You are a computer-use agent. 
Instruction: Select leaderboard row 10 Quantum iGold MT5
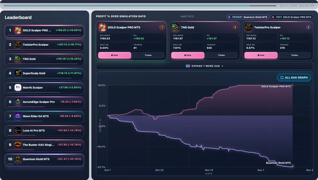[x=44, y=160]
